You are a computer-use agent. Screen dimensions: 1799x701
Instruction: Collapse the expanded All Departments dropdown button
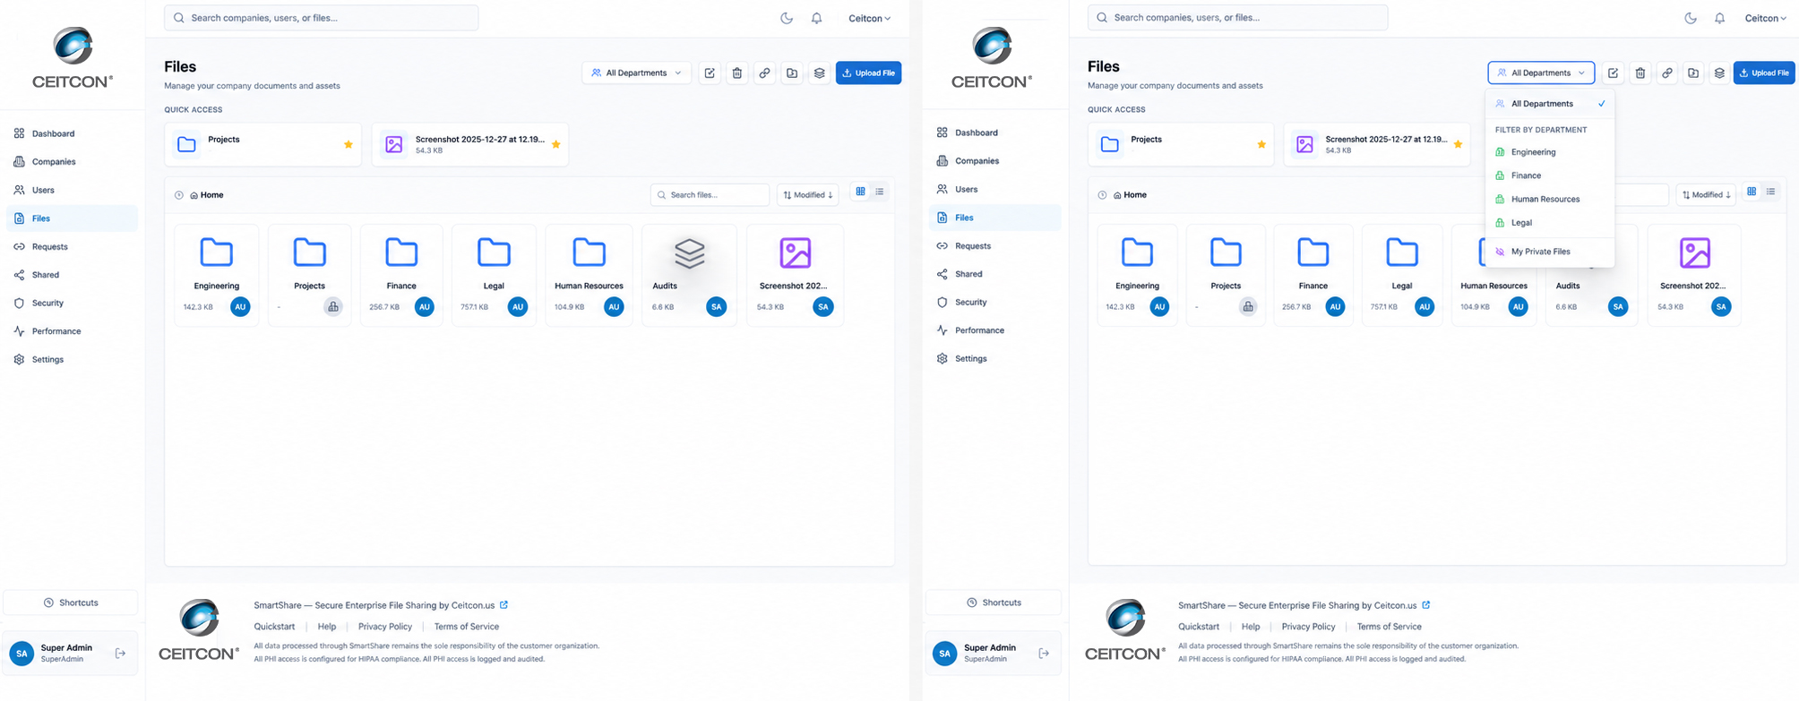(1541, 73)
